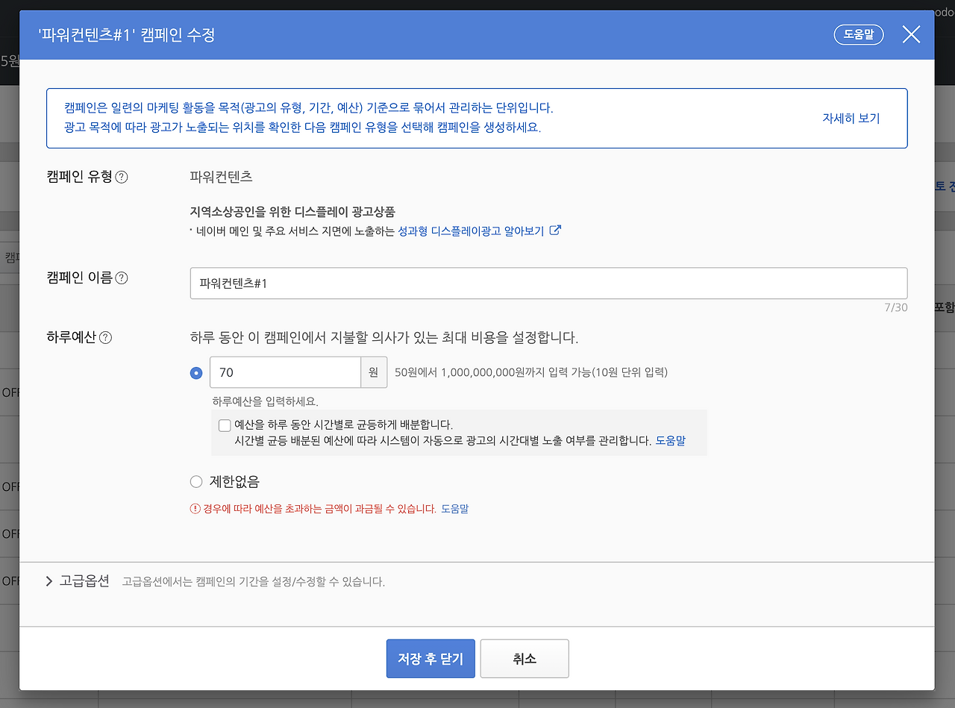Select the 제한없음 unlimited budget radio button
The image size is (955, 708).
[x=196, y=481]
